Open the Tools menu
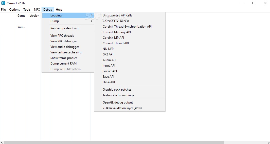Image resolution: width=270 pixels, height=144 pixels. 27,10
